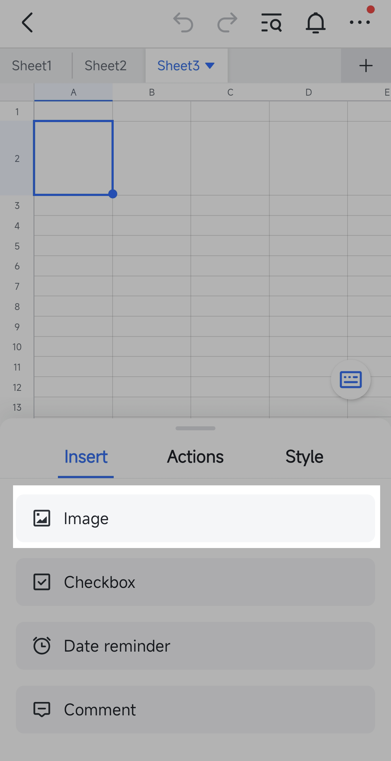Add a new sheet with plus button

[366, 66]
